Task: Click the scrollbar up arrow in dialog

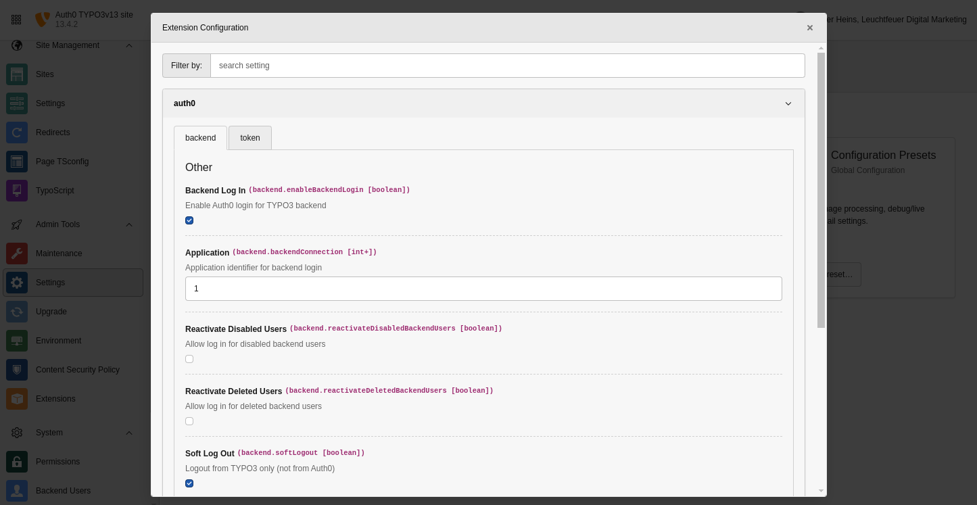Action: [x=821, y=48]
